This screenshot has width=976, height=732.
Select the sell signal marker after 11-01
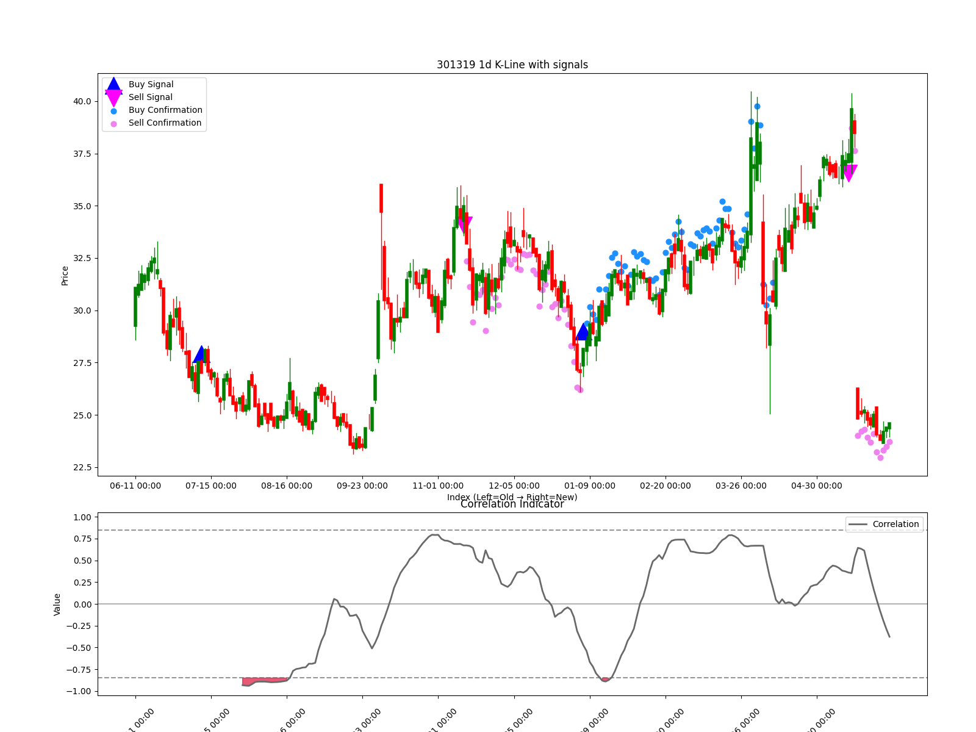[x=464, y=224]
